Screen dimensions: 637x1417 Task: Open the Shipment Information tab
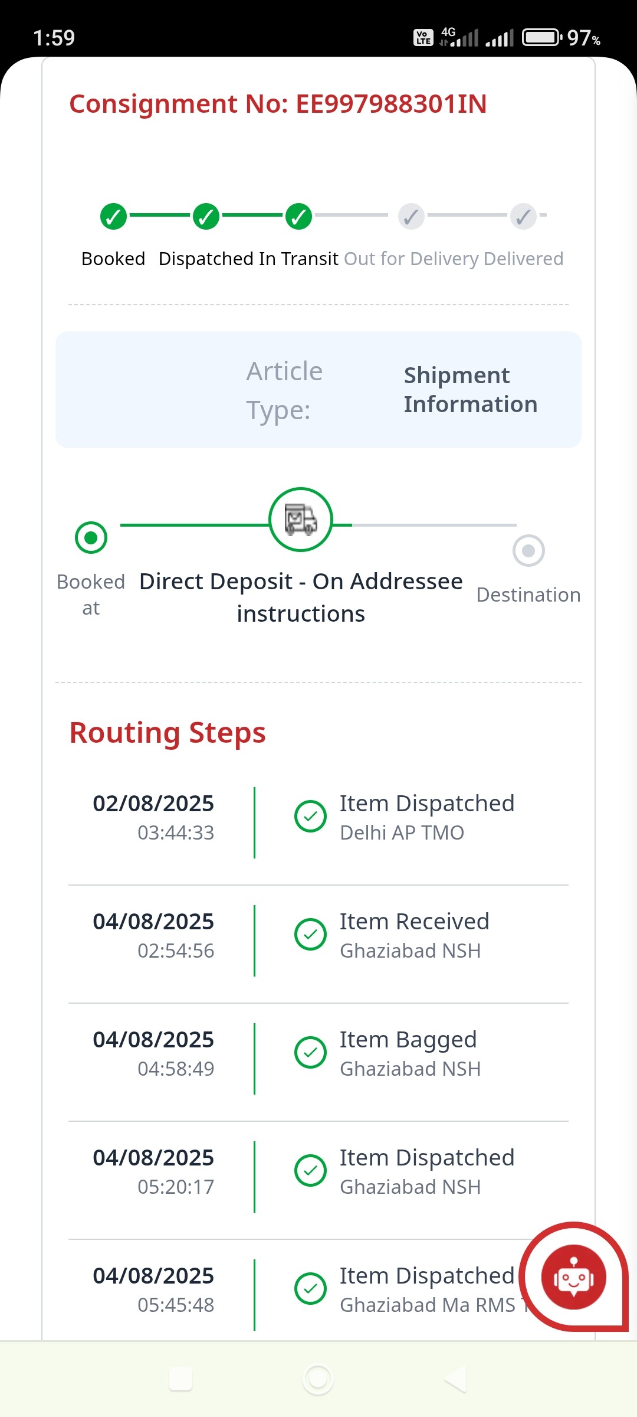click(x=470, y=390)
